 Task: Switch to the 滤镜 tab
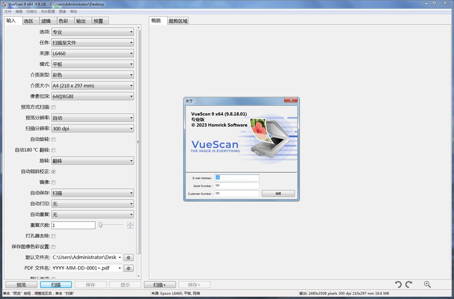(x=48, y=21)
